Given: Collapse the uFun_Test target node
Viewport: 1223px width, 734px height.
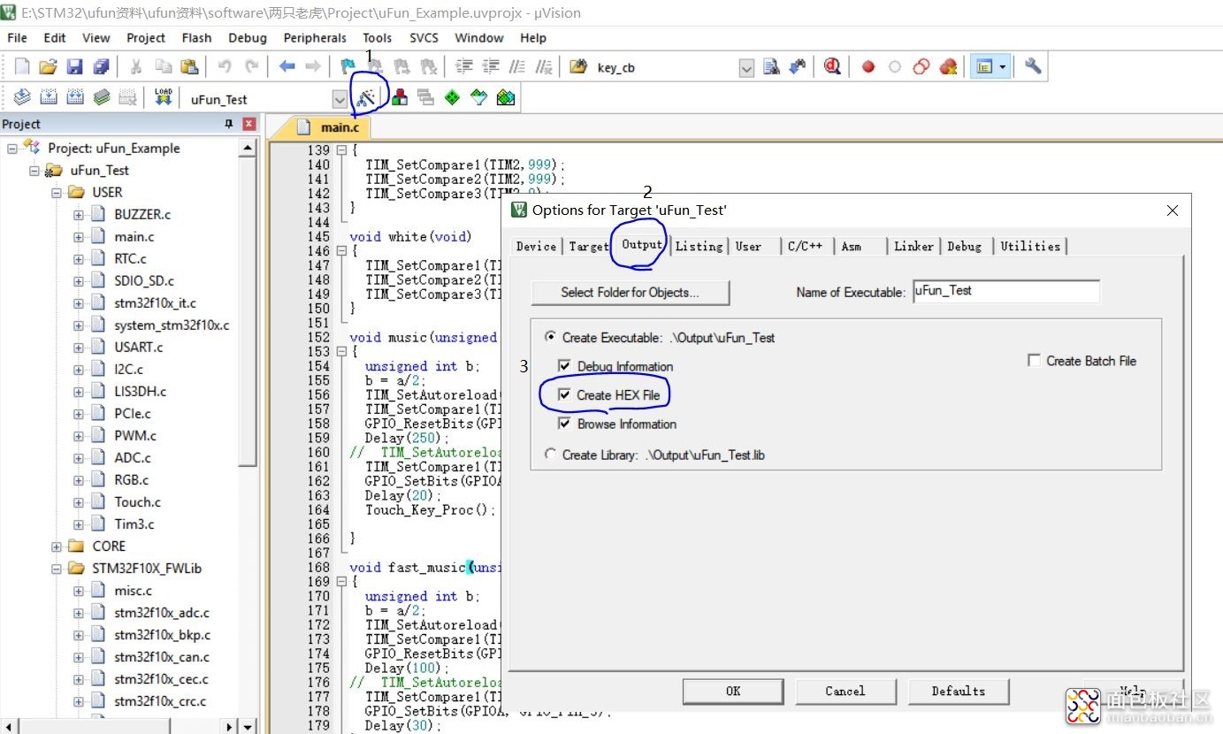Looking at the screenshot, I should [34, 171].
